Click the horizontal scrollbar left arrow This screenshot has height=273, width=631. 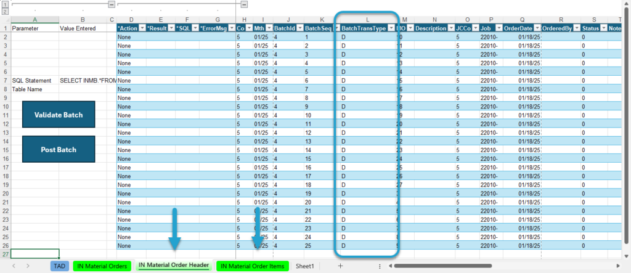click(390, 266)
